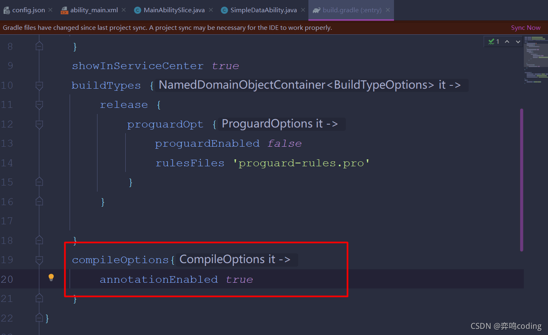The image size is (548, 335).
Task: Click the build.gradle elephant icon
Action: 316,10
